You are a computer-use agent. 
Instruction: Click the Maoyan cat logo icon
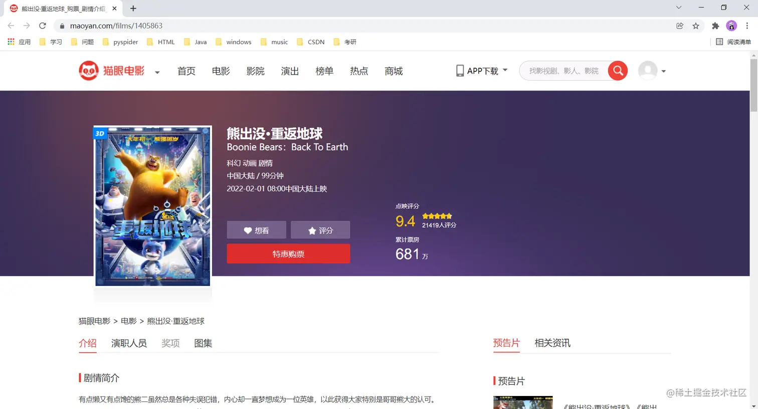[89, 71]
